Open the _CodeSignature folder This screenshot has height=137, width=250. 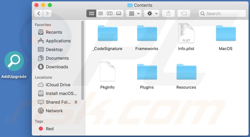(x=107, y=34)
